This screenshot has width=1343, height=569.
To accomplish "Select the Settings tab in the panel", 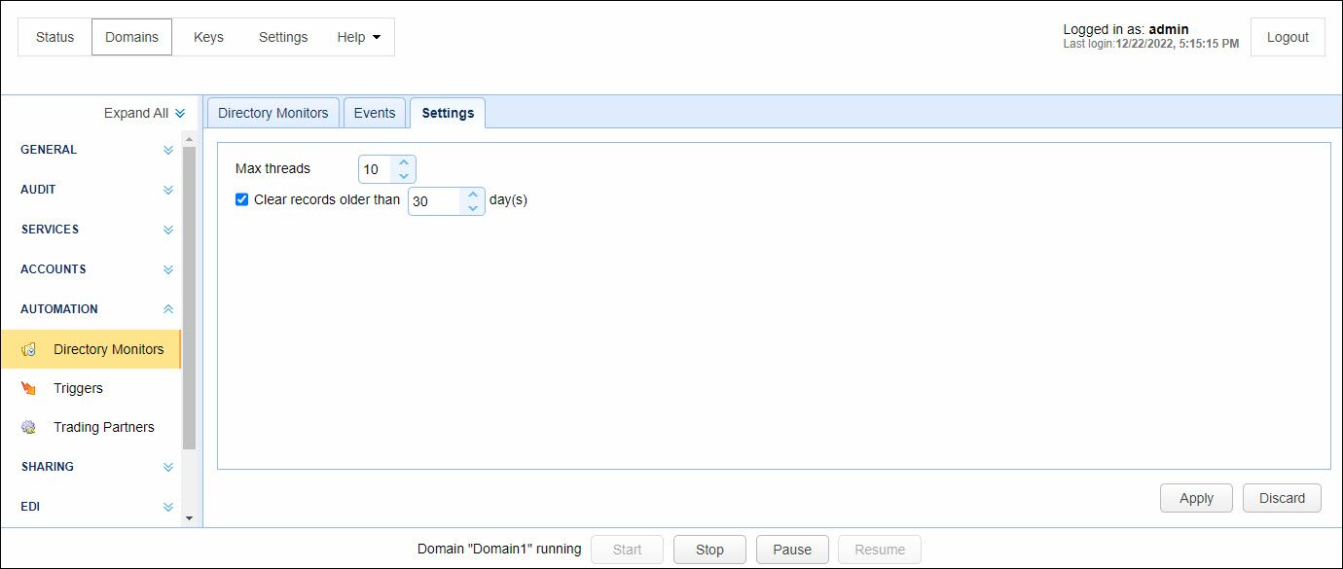I will pos(448,113).
